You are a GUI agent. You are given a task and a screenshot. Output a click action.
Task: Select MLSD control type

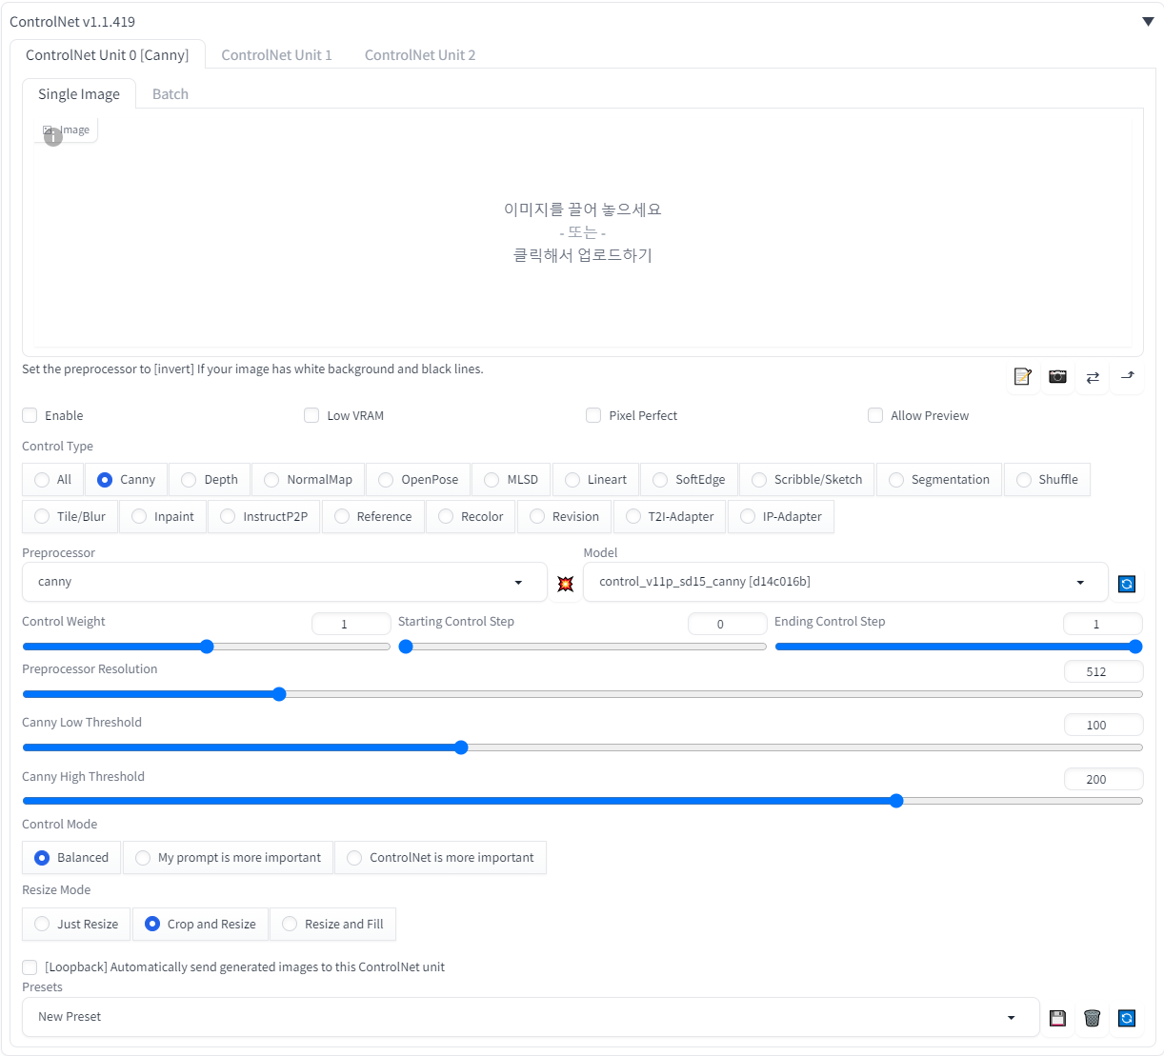click(512, 480)
